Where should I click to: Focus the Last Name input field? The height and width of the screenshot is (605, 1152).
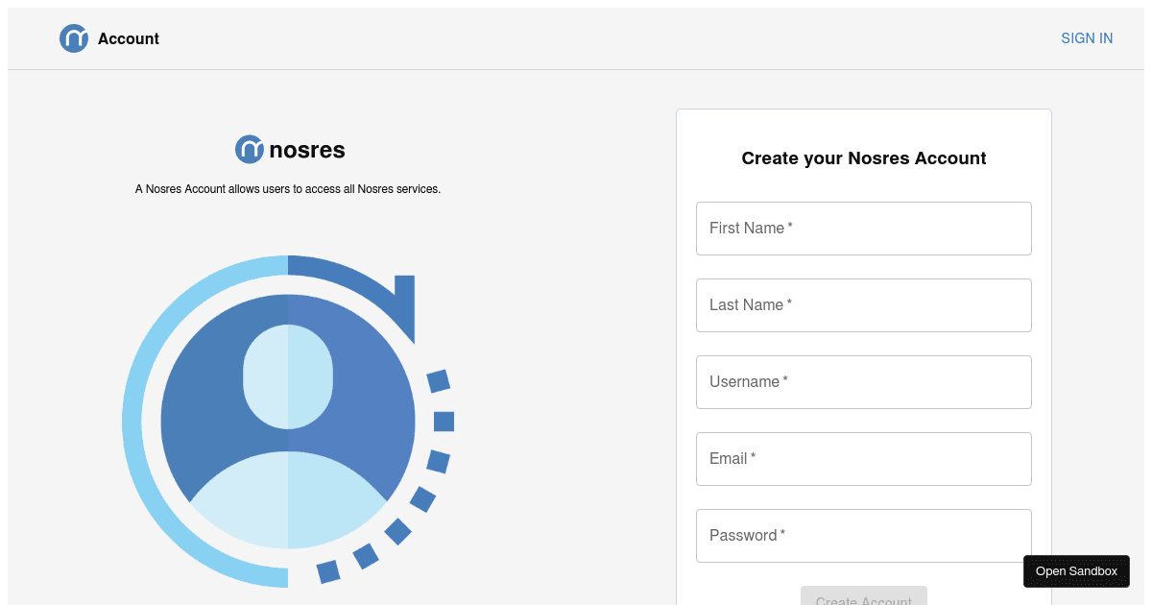pyautogui.click(x=864, y=305)
